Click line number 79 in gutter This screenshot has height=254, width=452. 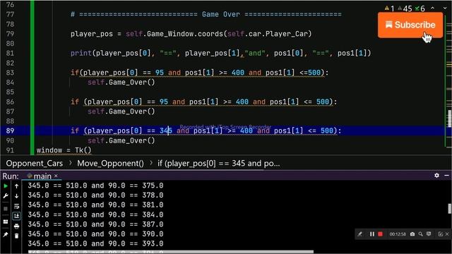click(10, 34)
